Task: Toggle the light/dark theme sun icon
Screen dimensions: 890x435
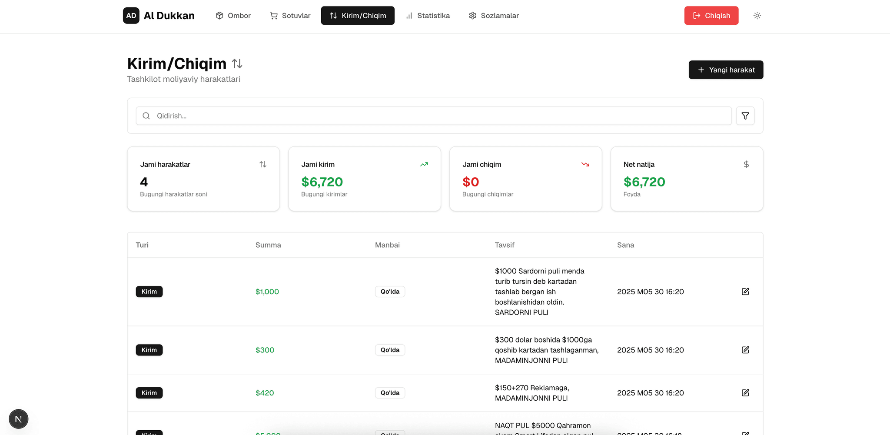Action: point(757,16)
